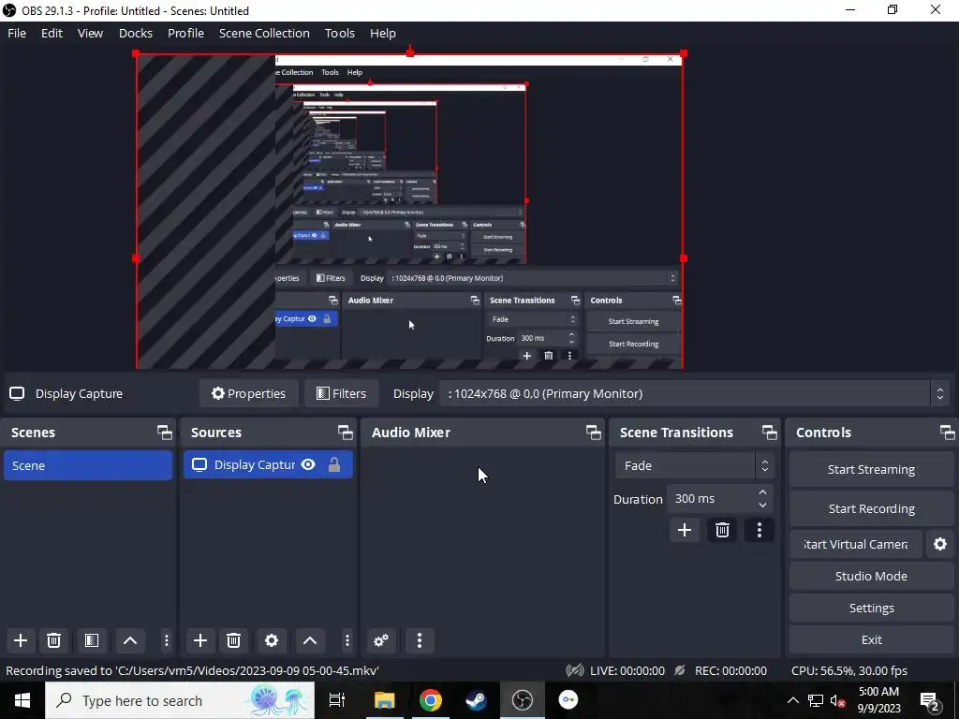Open the Docks menu

tap(136, 33)
